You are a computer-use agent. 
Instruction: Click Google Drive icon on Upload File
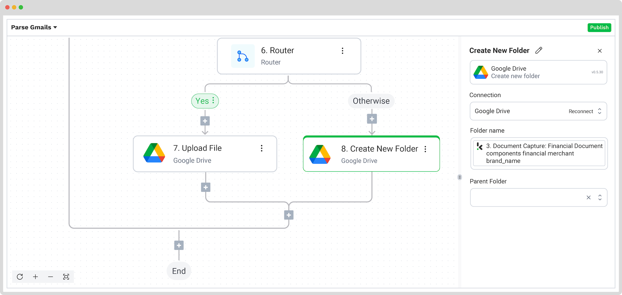point(154,153)
